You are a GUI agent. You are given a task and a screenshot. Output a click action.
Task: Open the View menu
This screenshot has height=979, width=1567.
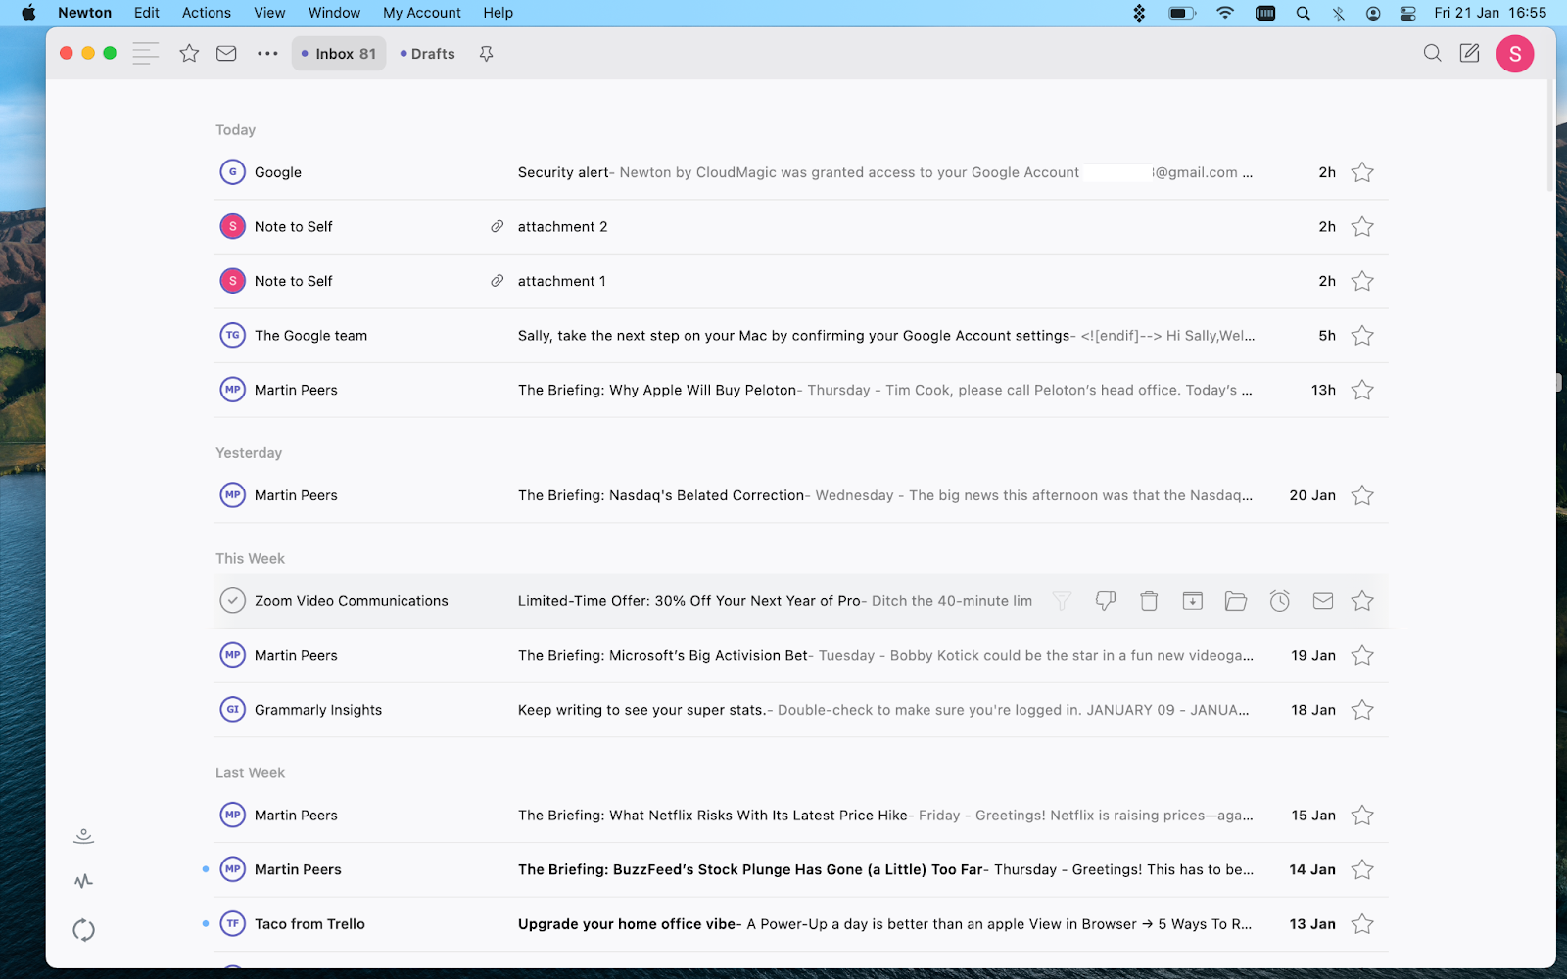tap(269, 13)
